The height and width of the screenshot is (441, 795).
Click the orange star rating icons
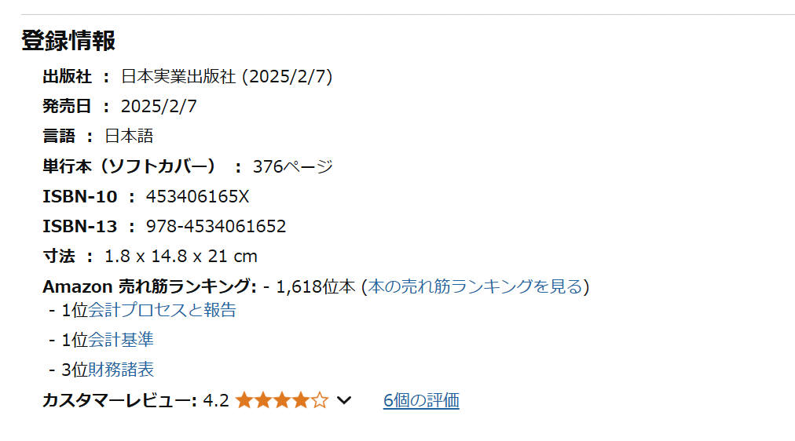point(281,401)
